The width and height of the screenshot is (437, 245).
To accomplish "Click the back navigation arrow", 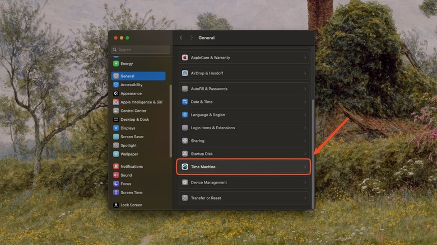I will [x=181, y=37].
